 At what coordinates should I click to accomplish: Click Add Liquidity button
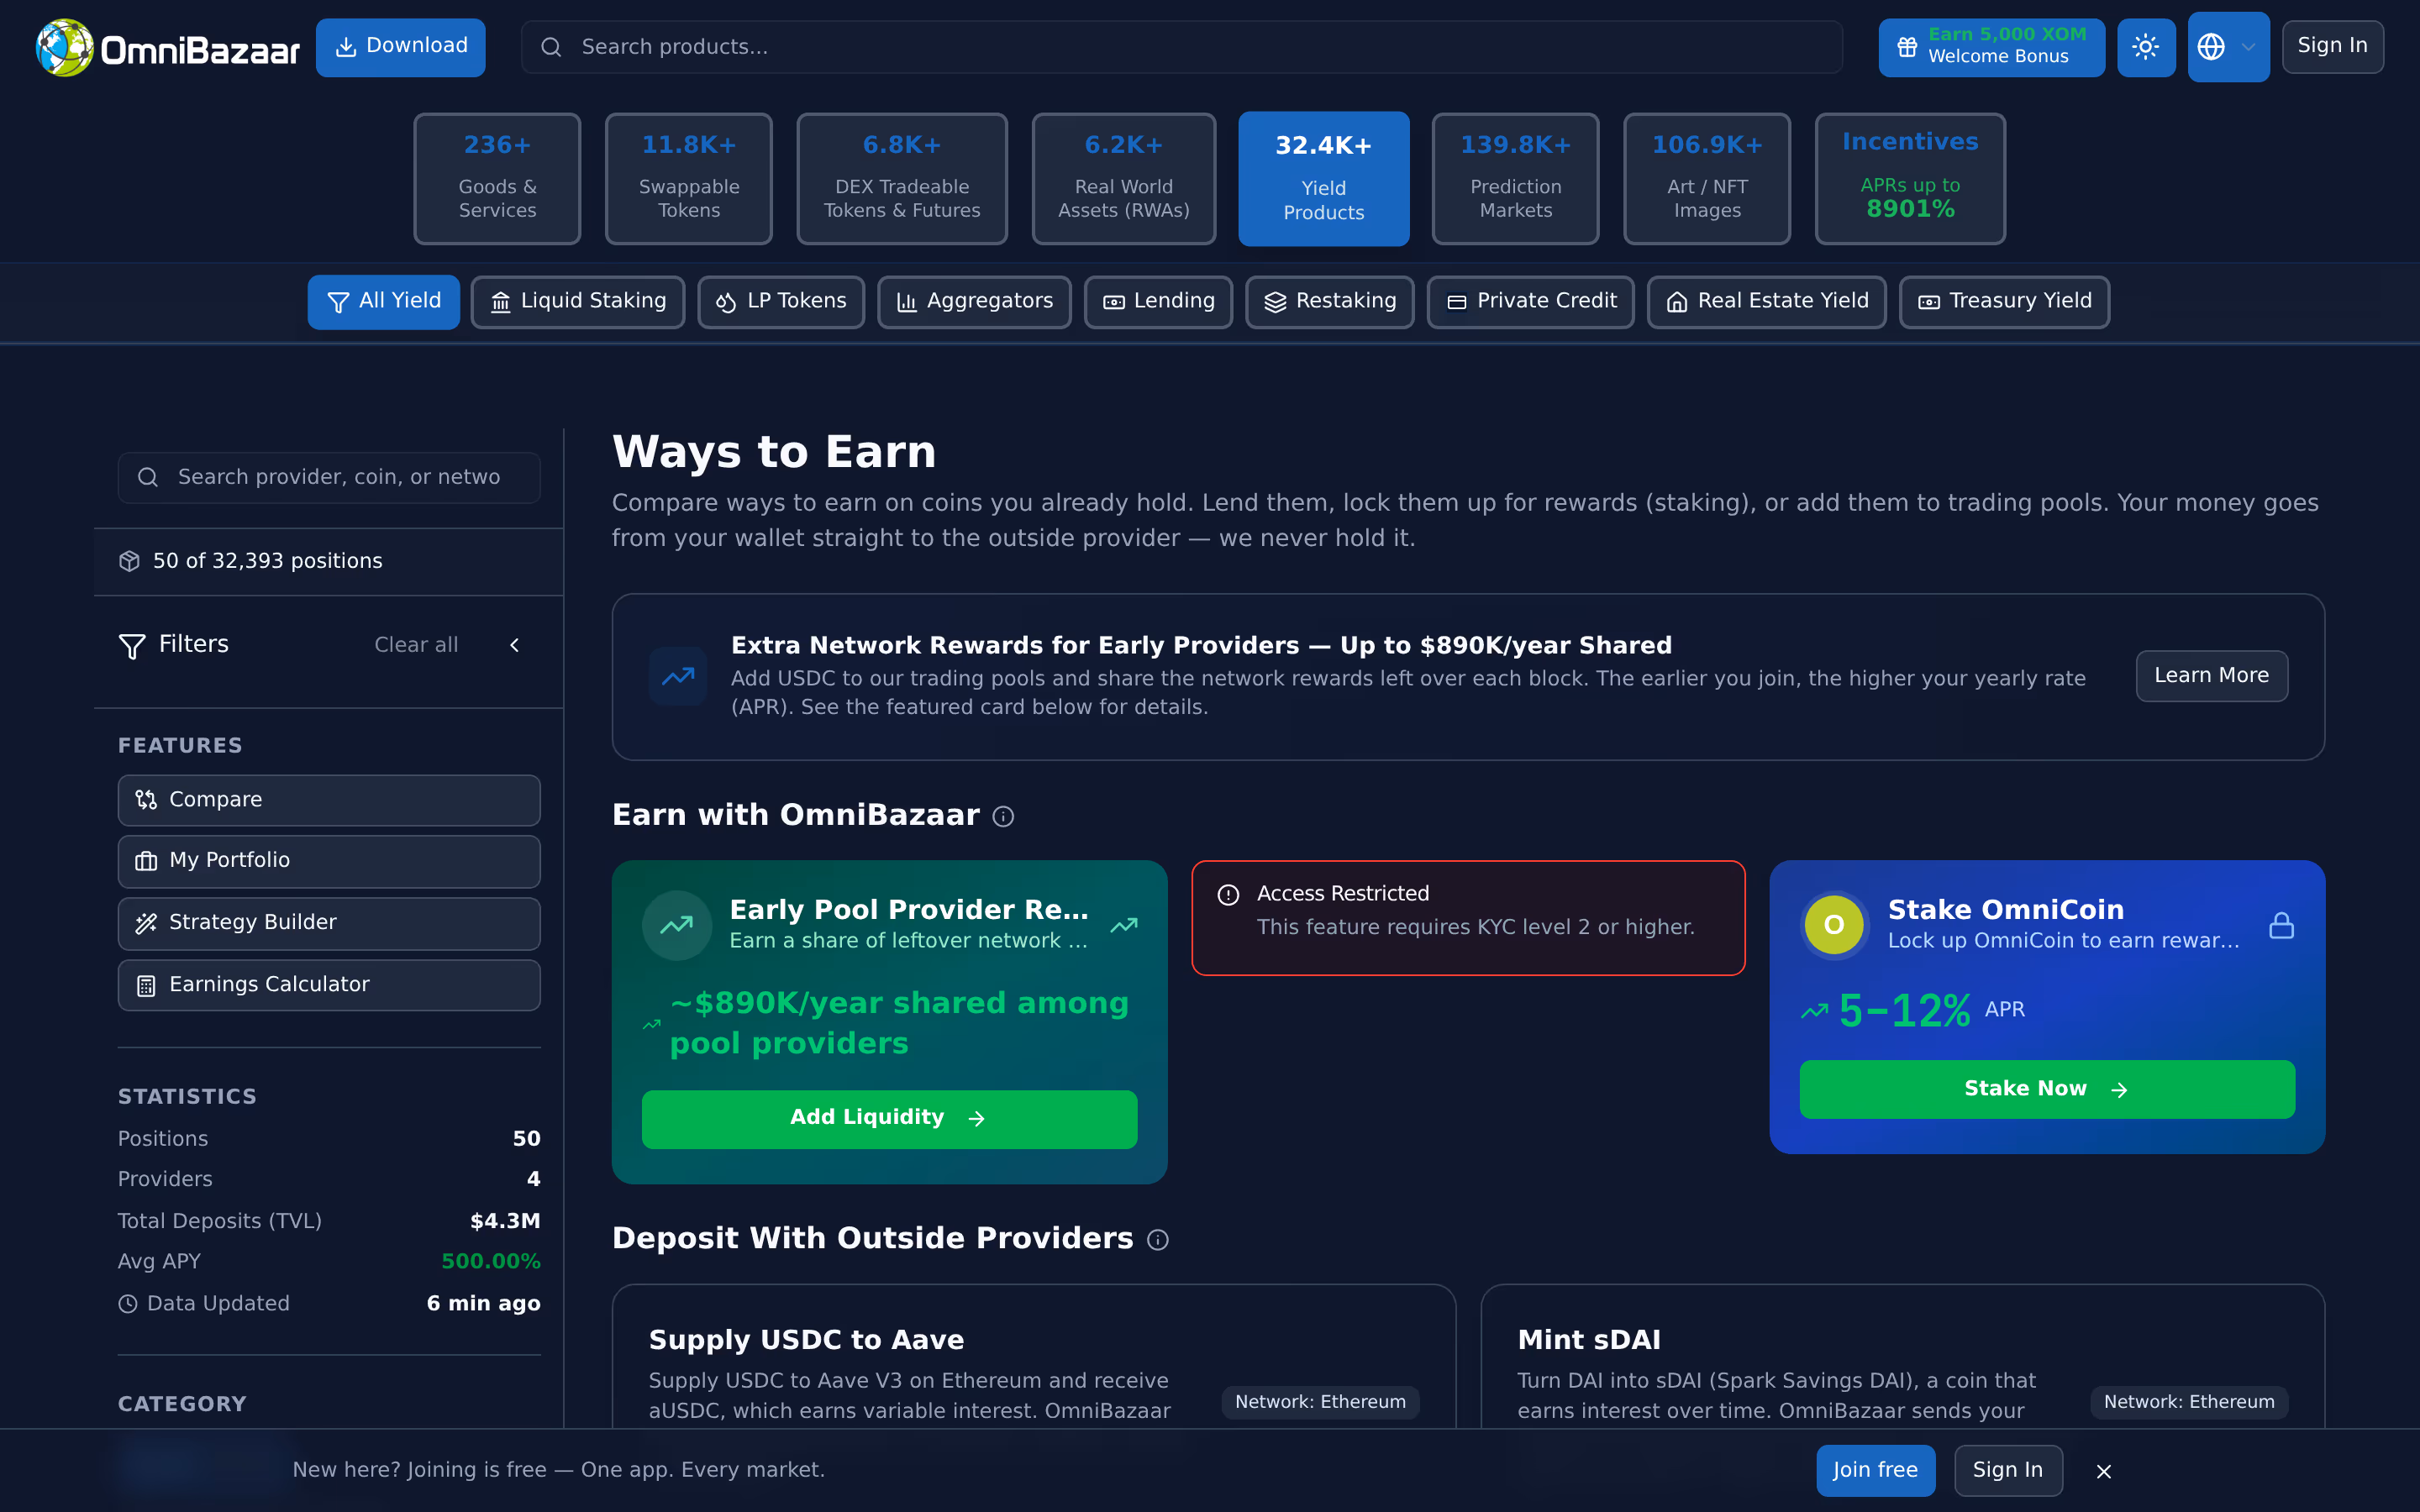[x=890, y=1119]
